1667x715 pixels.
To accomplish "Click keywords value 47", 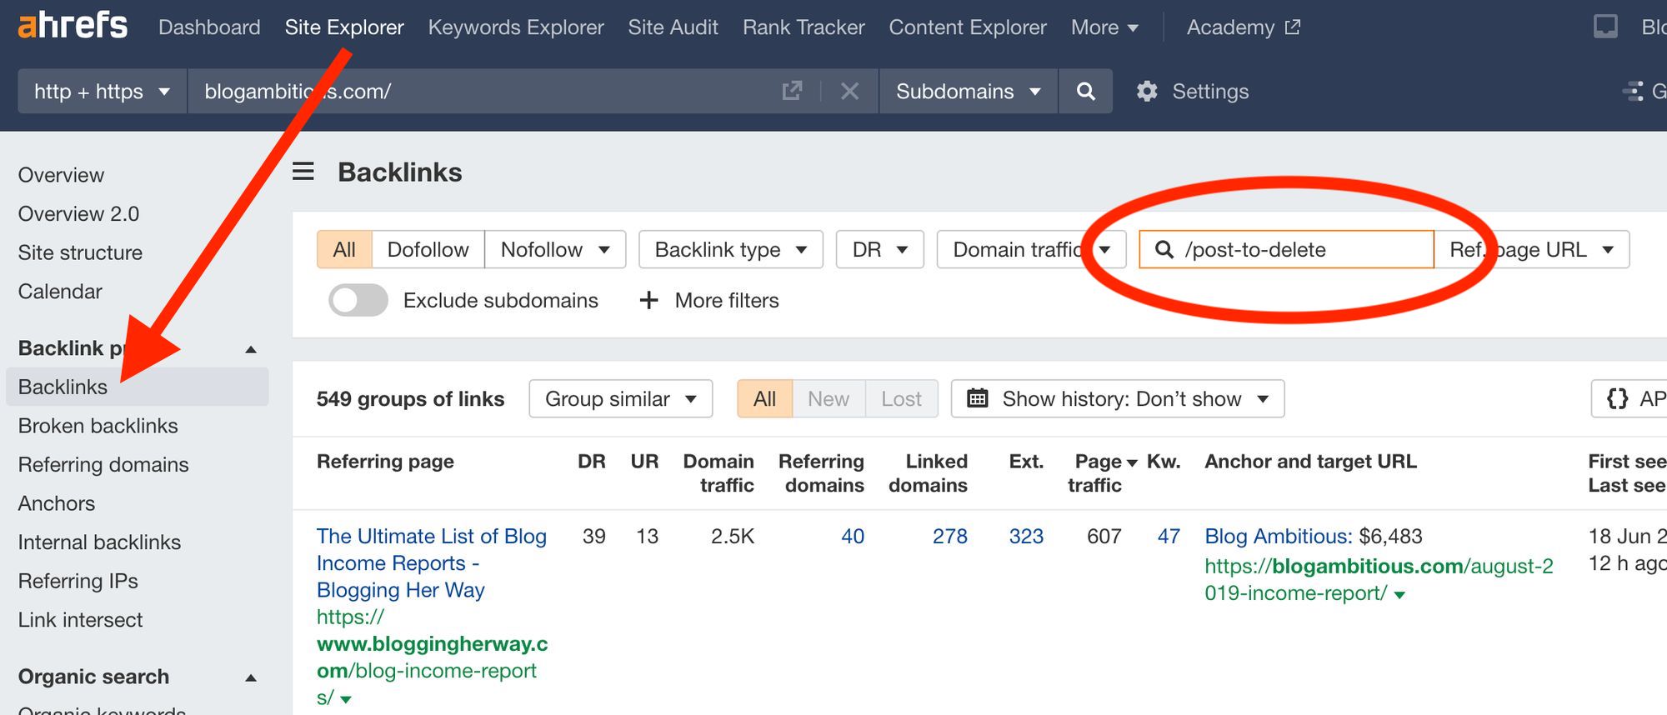I will (x=1169, y=536).
